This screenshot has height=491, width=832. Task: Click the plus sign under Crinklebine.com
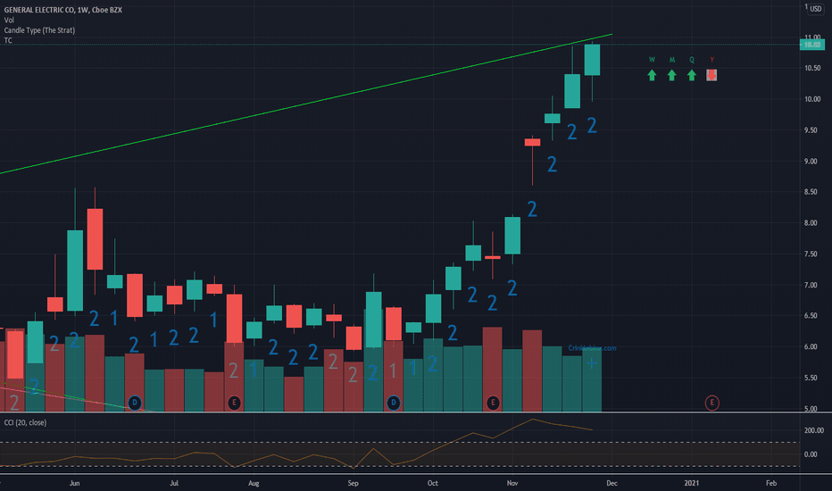pos(592,363)
